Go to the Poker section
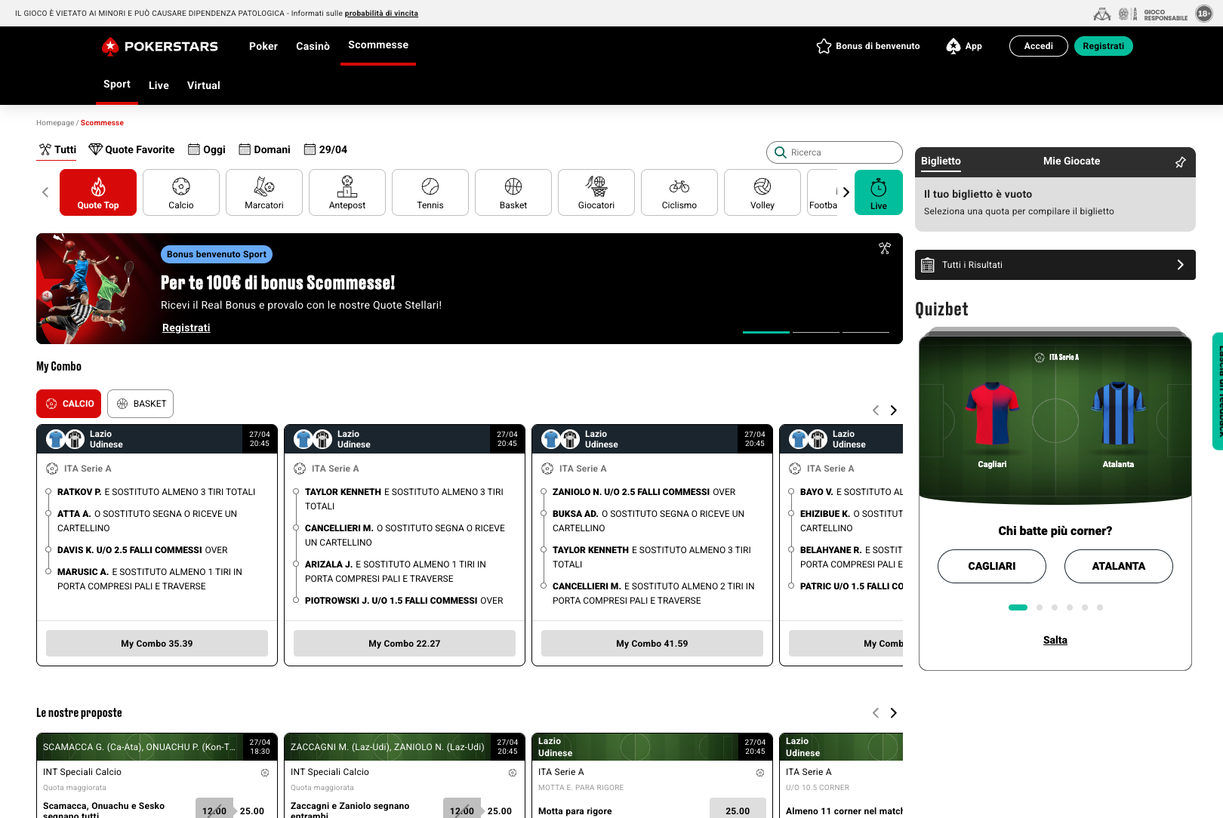Viewport: 1223px width, 818px height. coord(263,46)
